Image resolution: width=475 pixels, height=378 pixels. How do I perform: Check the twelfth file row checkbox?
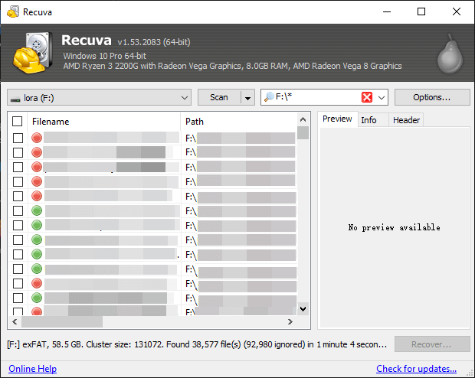[18, 298]
